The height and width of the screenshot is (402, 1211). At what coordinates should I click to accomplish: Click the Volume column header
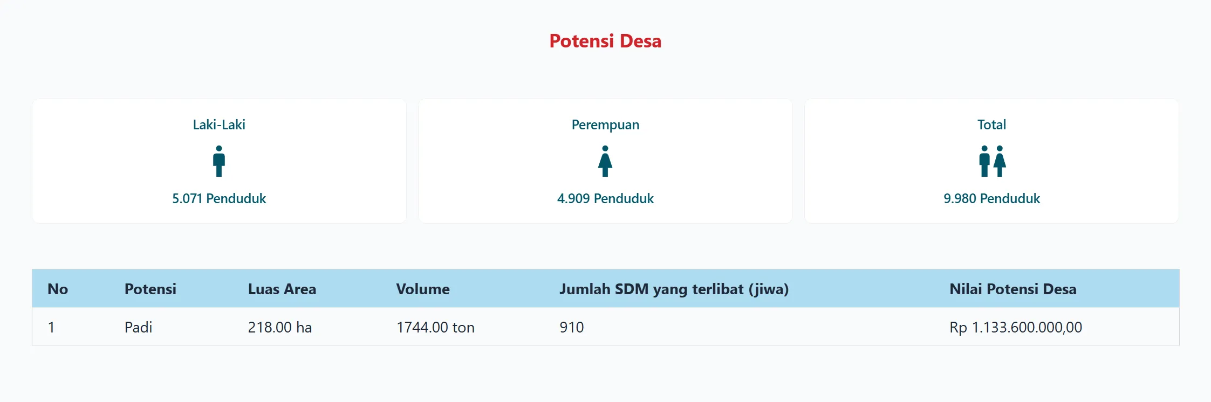(423, 289)
